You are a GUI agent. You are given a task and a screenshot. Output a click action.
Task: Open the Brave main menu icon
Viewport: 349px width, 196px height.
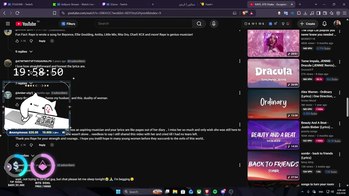[x=344, y=13]
